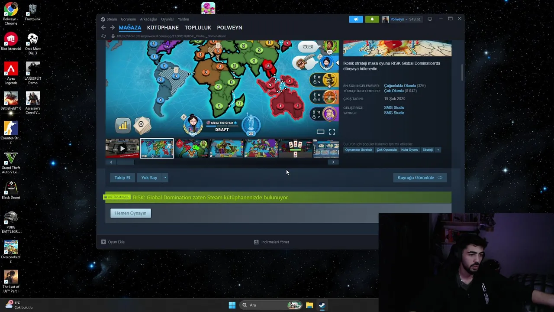Screen dimensions: 554x312
Task: Expand the Polweyn account dropdown
Action: (x=406, y=19)
